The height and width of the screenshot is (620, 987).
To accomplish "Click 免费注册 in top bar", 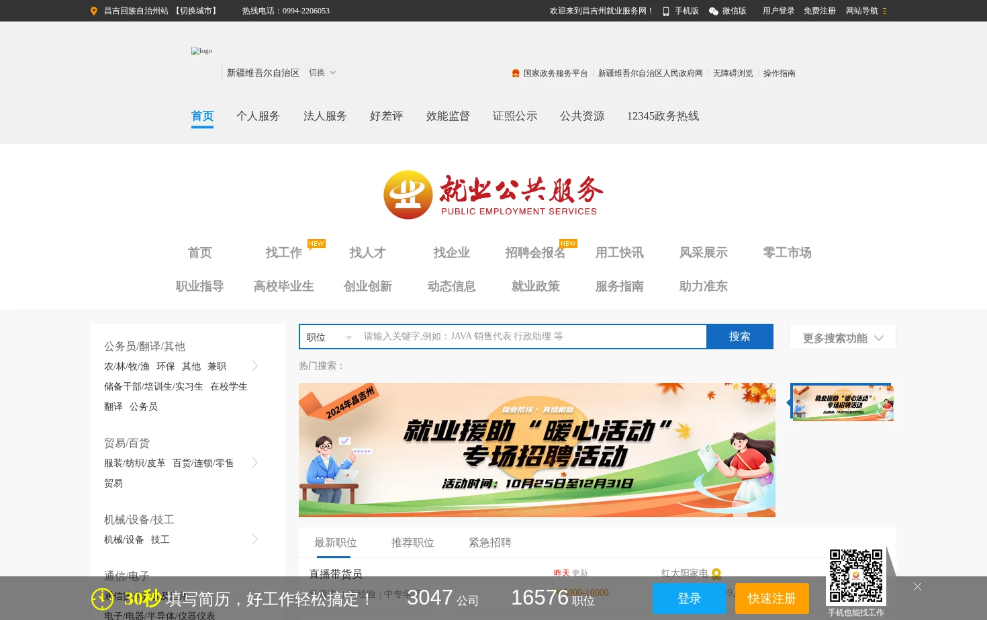I will point(820,11).
